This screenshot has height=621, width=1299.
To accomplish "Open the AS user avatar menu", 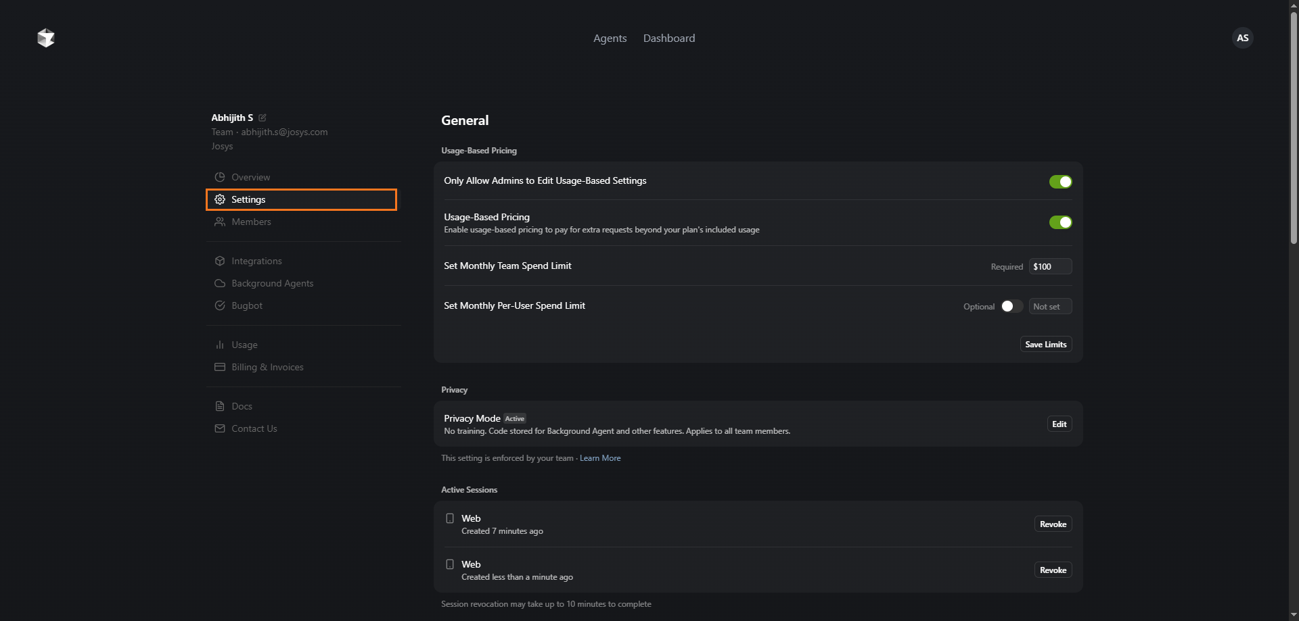I will pos(1242,38).
